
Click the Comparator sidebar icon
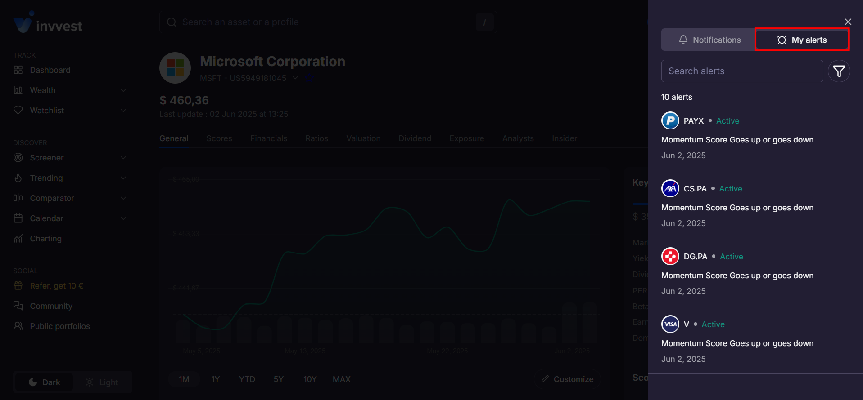pyautogui.click(x=18, y=198)
